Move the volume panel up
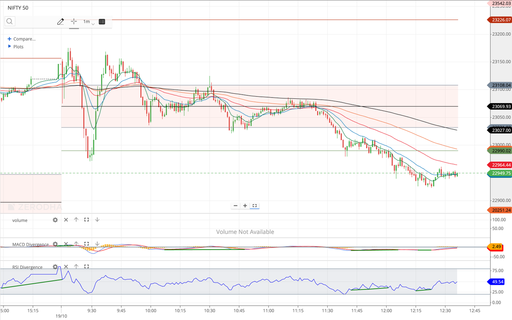The width and height of the screenshot is (512, 320). [x=76, y=220]
